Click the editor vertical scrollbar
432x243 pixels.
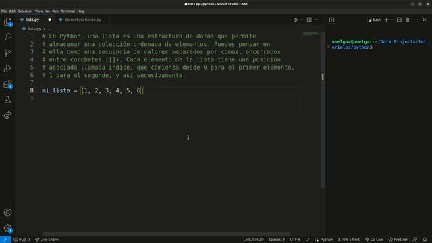point(323,110)
